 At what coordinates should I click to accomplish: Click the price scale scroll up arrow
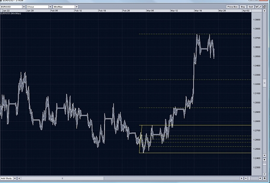pos(264,11)
